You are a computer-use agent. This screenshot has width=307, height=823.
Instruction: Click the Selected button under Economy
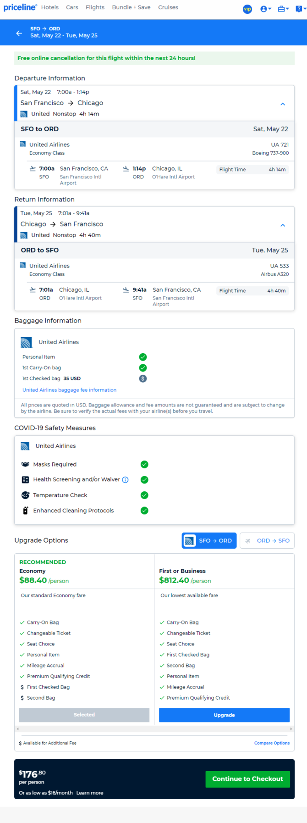coord(84,715)
